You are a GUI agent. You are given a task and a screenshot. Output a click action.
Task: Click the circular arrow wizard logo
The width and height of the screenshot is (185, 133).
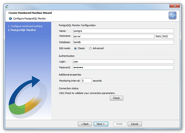pyautogui.click(x=27, y=97)
